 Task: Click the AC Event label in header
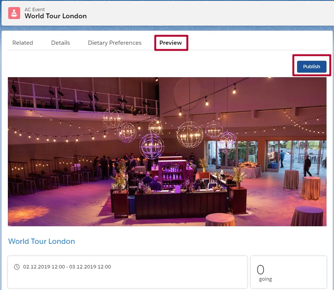click(x=34, y=10)
